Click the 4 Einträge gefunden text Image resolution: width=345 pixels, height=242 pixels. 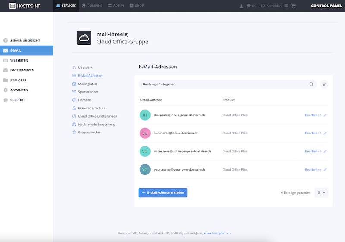point(296,192)
